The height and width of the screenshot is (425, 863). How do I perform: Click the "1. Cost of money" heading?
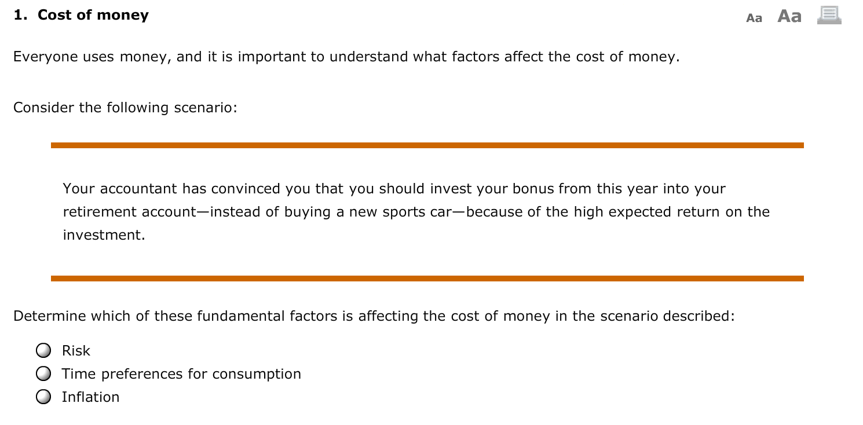click(x=81, y=15)
